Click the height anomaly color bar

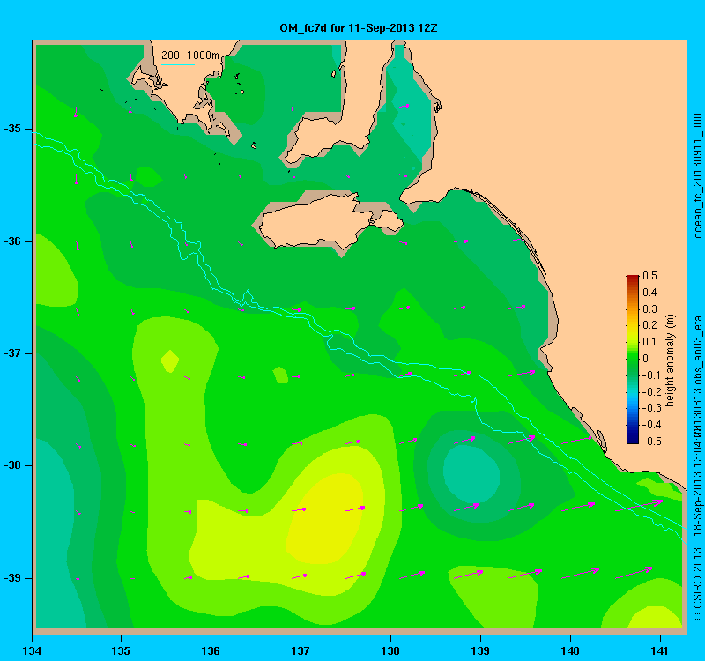633,360
